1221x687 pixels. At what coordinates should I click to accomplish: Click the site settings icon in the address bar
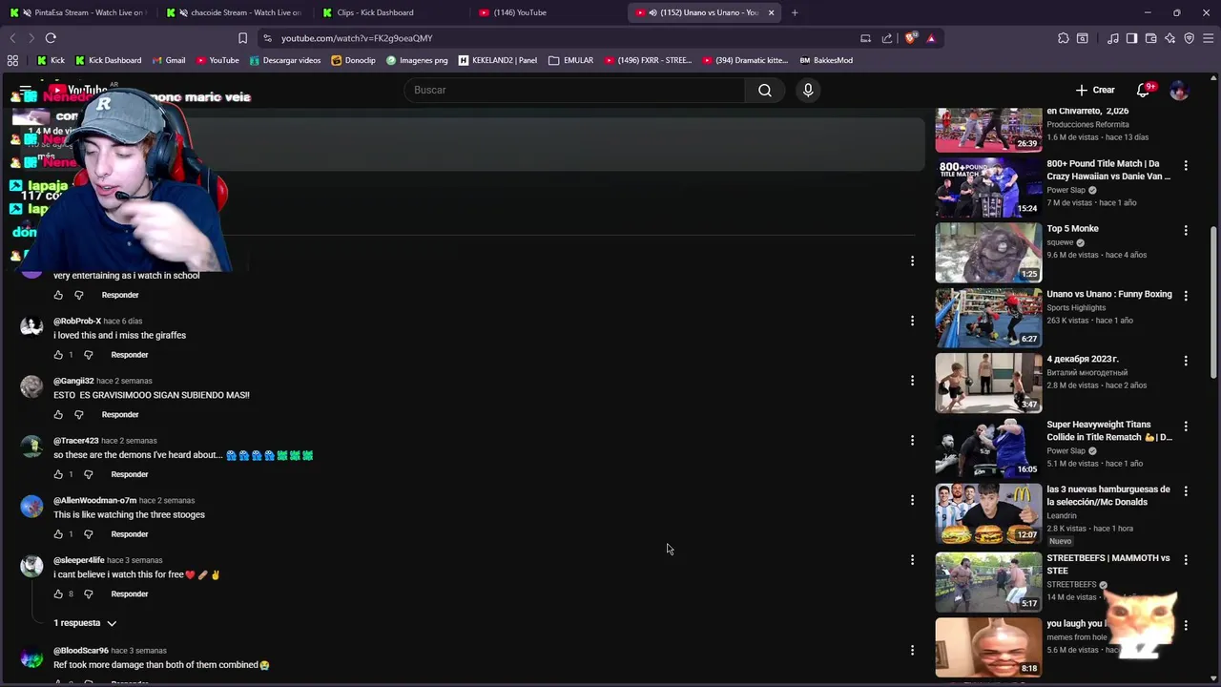267,38
